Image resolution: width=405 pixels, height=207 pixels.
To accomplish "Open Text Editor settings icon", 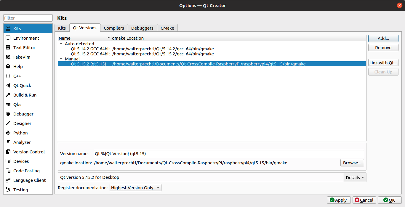I will pyautogui.click(x=8, y=48).
